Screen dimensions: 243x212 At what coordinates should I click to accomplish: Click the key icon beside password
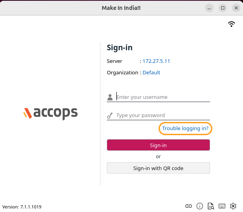coord(110,115)
